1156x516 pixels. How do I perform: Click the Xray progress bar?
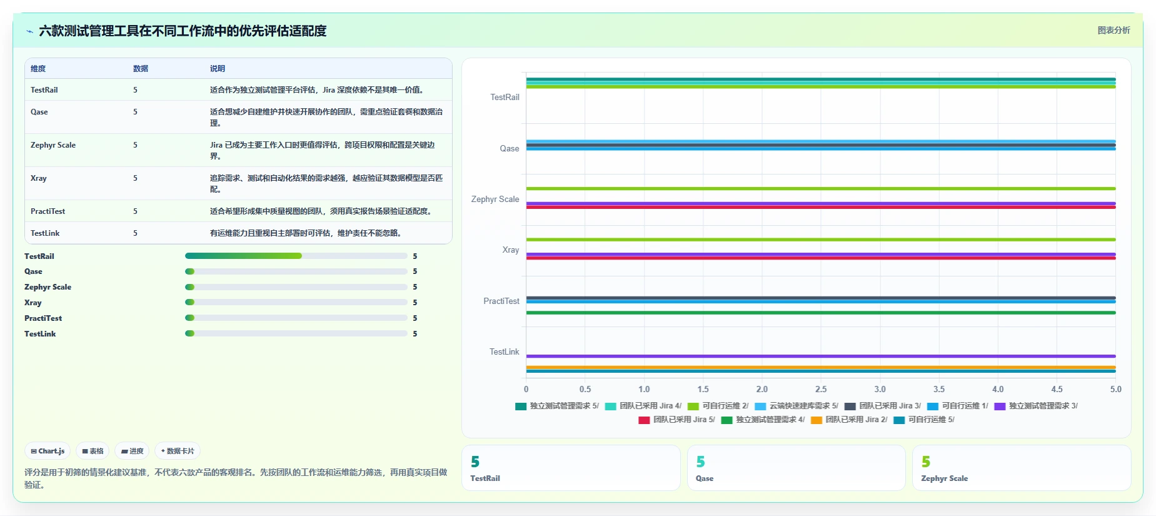[x=296, y=303]
